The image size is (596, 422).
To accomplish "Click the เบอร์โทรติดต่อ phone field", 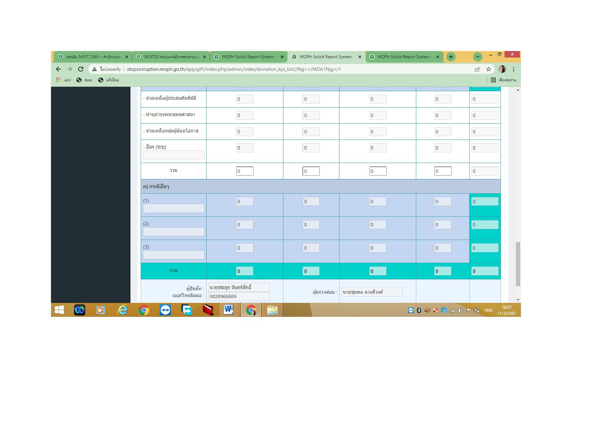I will (239, 296).
